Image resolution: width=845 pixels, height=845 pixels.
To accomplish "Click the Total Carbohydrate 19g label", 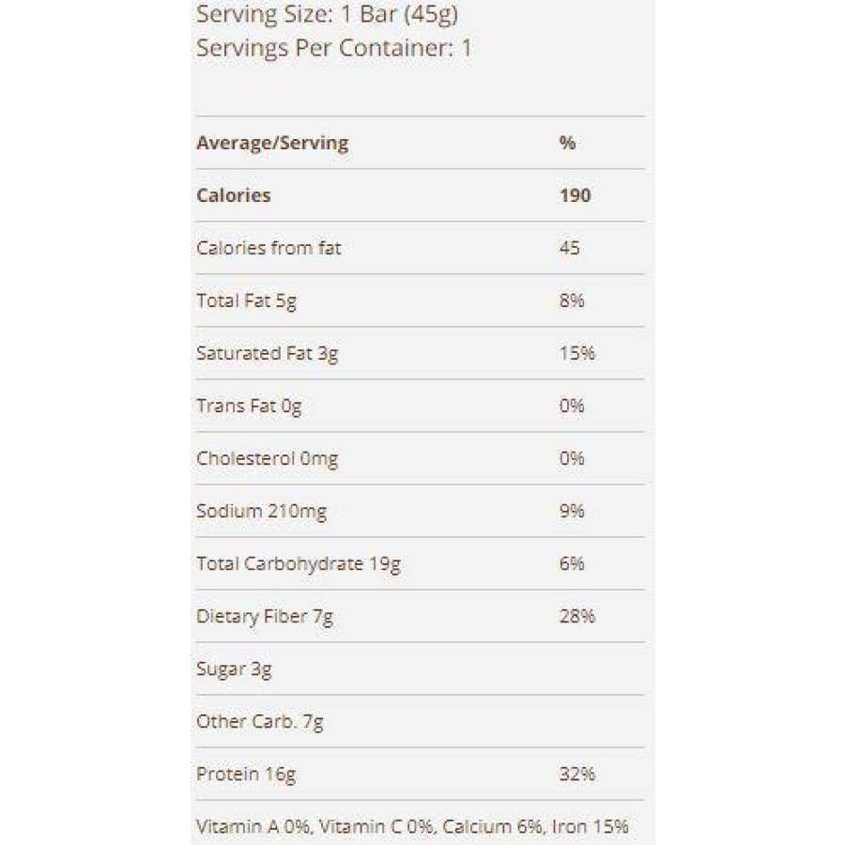I will pyautogui.click(x=299, y=563).
